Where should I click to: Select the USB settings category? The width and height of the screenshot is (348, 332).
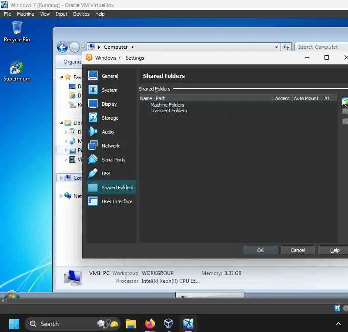point(111,174)
